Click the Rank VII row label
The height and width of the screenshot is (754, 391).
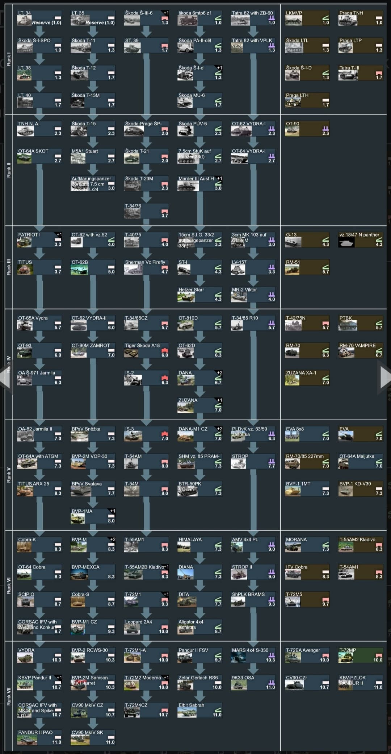(9, 696)
